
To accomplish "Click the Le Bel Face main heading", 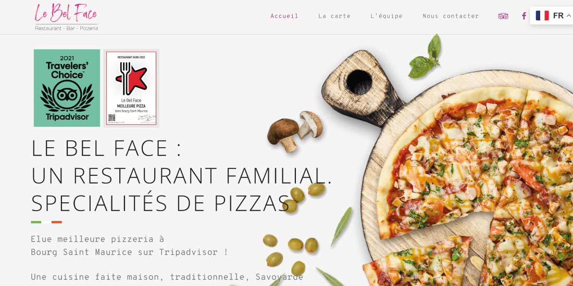I will [182, 176].
